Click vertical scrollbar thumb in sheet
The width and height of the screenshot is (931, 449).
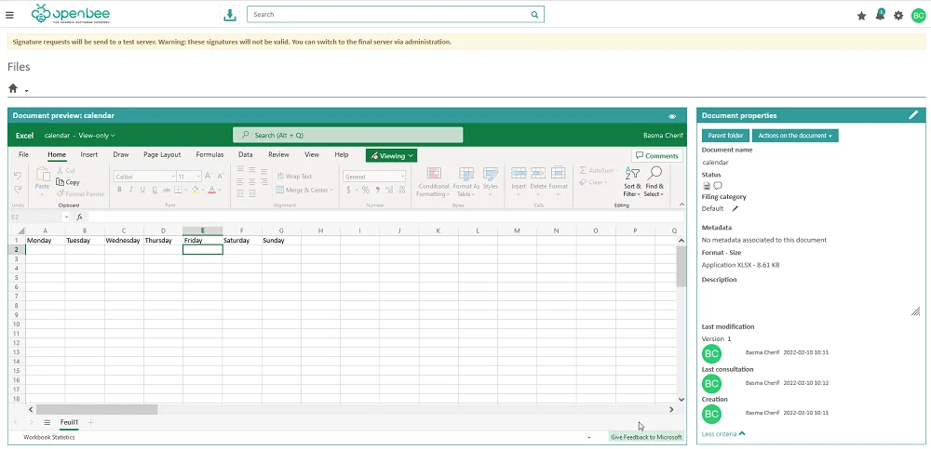coord(681,266)
